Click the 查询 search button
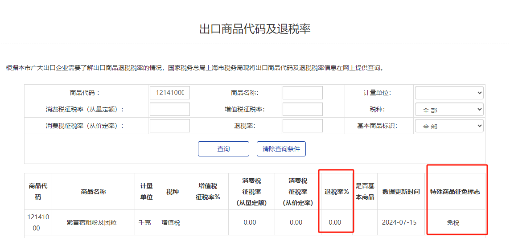 tap(223, 149)
